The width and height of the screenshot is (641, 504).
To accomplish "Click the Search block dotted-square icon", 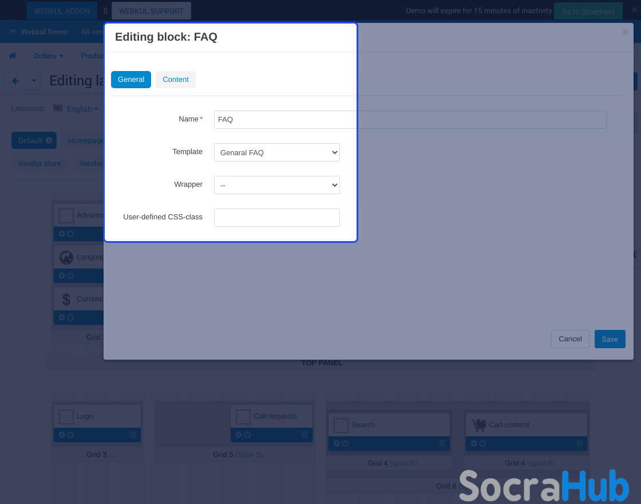I will click(341, 425).
